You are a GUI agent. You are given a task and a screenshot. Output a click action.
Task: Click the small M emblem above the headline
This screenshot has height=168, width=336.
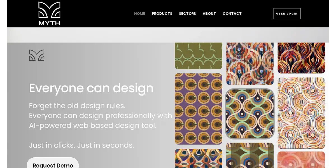click(x=37, y=55)
